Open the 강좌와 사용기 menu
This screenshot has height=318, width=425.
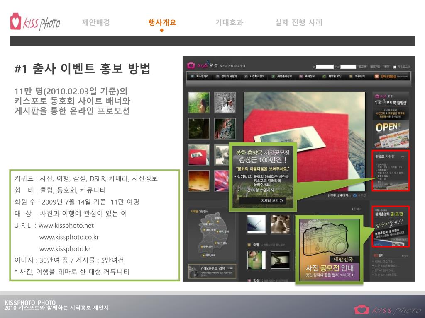pyautogui.click(x=227, y=77)
